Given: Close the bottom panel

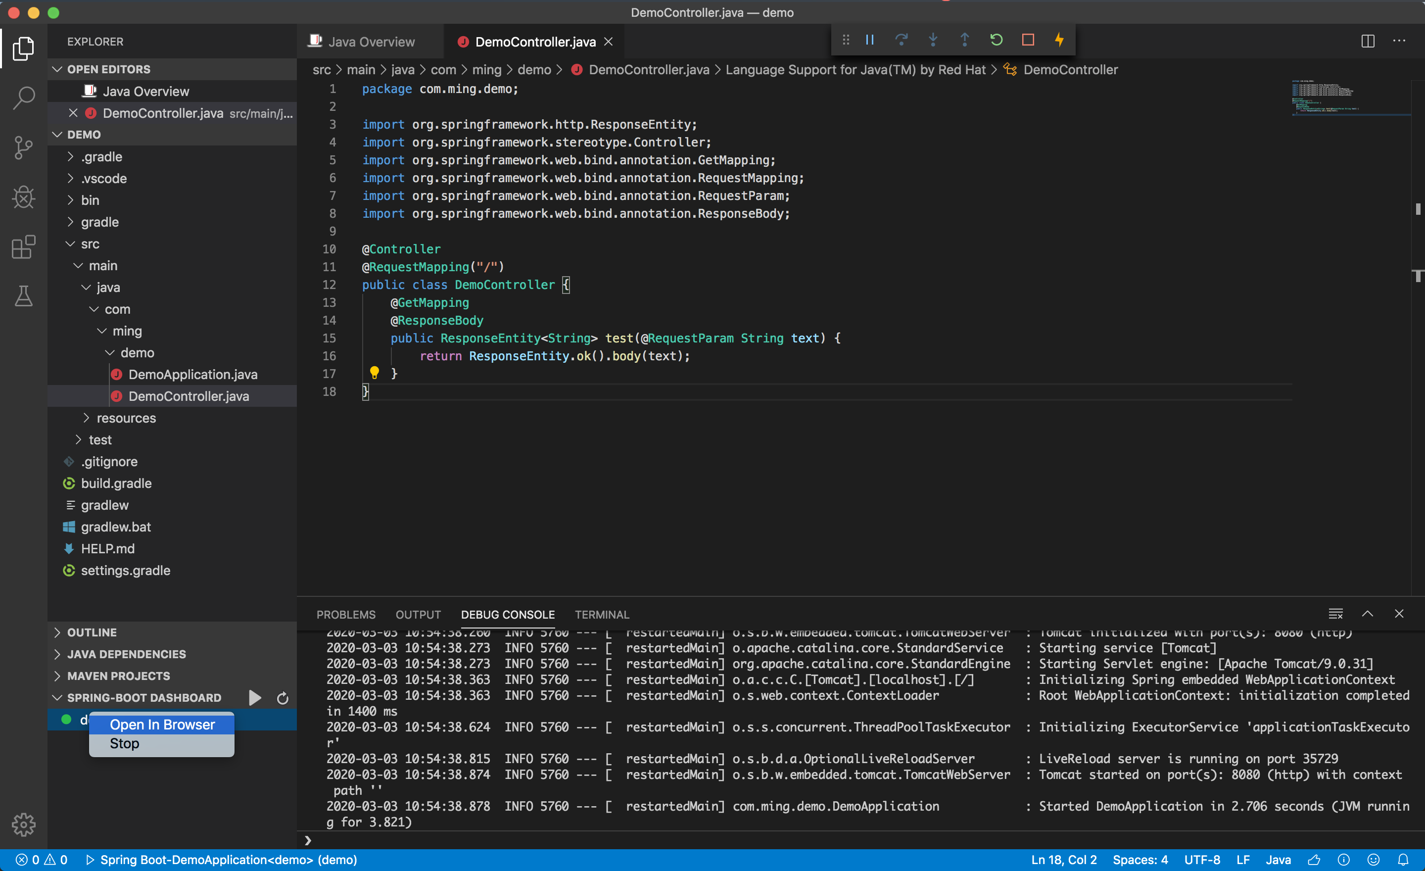Looking at the screenshot, I should point(1399,614).
